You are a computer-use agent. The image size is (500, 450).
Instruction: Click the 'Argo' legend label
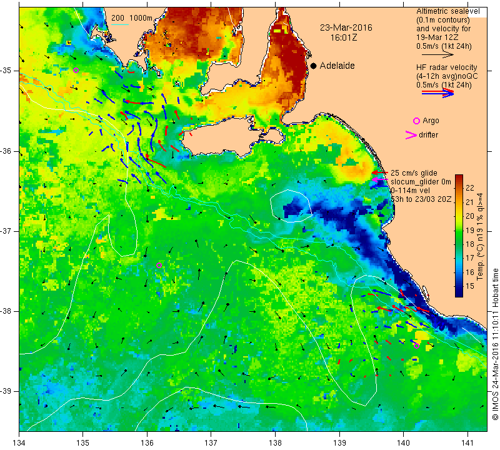pyautogui.click(x=431, y=121)
